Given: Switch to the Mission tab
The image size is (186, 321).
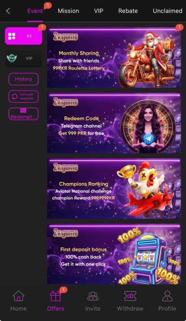Looking at the screenshot, I should click(68, 11).
